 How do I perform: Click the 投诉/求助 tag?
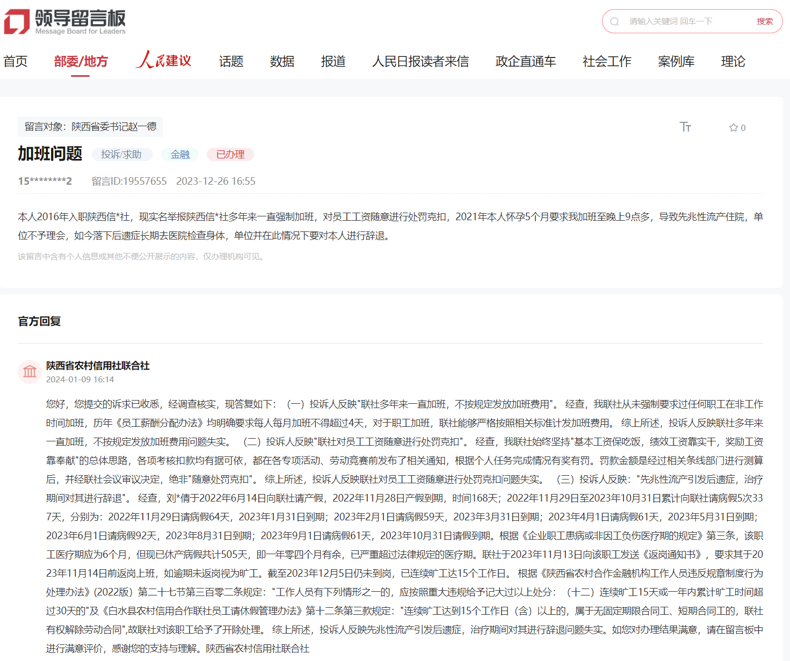[x=121, y=155]
